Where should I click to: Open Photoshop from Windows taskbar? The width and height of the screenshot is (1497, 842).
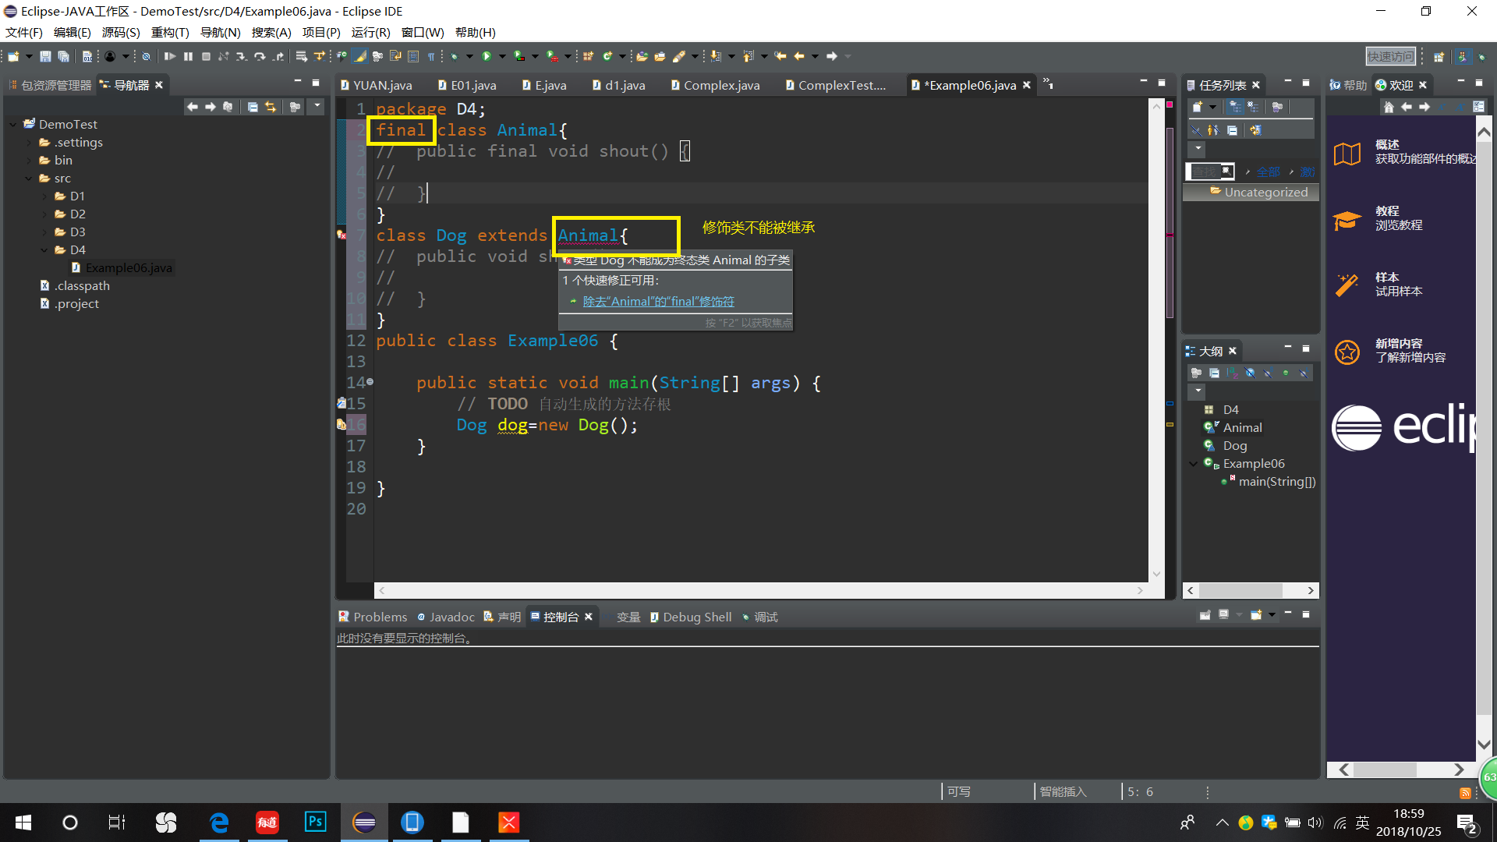(x=316, y=823)
